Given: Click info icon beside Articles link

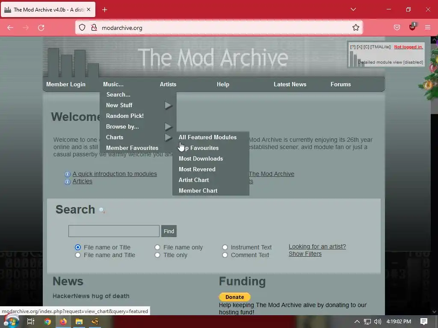Looking at the screenshot, I should 68,182.
